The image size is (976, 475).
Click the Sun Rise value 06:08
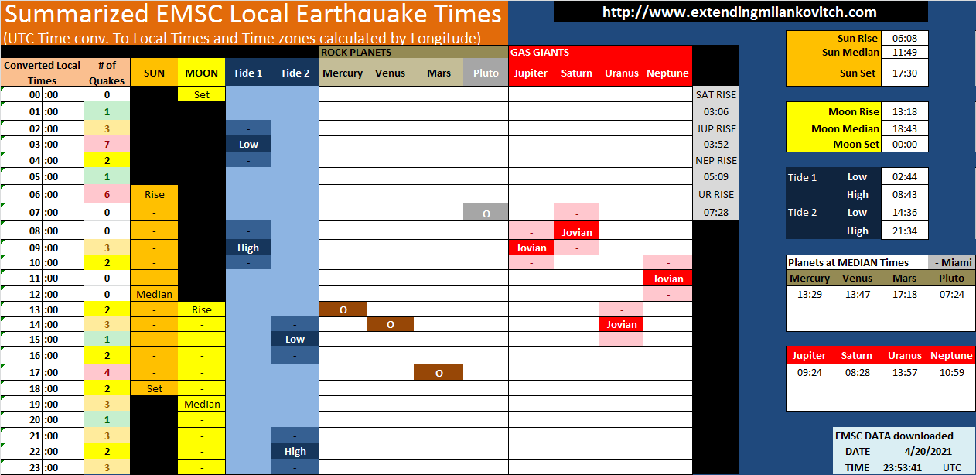[x=904, y=38]
